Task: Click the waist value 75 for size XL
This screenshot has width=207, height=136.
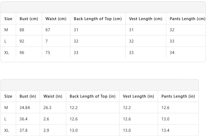Action: (48, 53)
